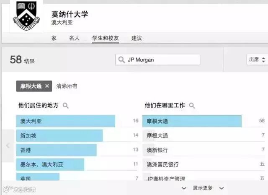The height and width of the screenshot is (195, 268).
Task: Select the 学生和校友 tab
Action: pos(106,38)
